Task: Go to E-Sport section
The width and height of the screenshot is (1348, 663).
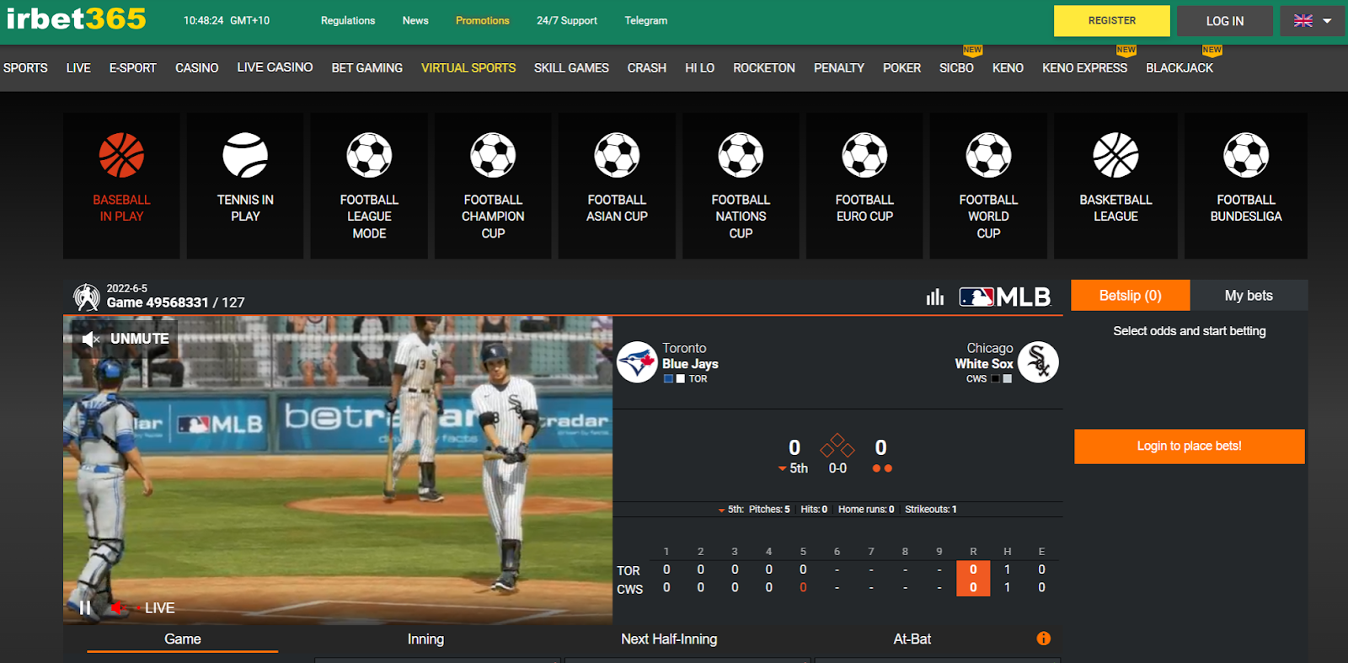Action: click(x=133, y=67)
